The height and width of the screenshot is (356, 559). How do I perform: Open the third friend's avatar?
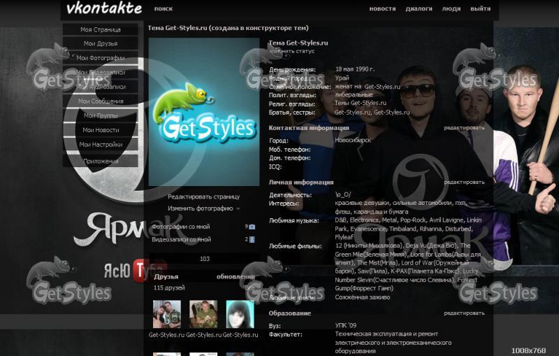[x=240, y=314]
